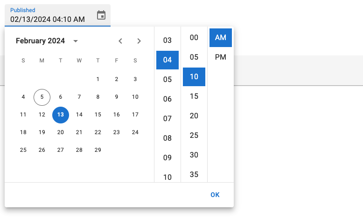Select day 21 in the calendar grid
The image size is (363, 218).
[x=79, y=132]
